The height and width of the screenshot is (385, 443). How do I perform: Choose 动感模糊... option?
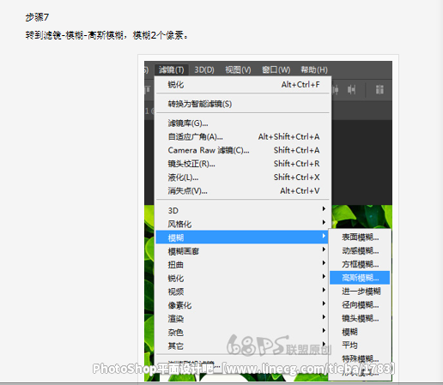(x=360, y=250)
